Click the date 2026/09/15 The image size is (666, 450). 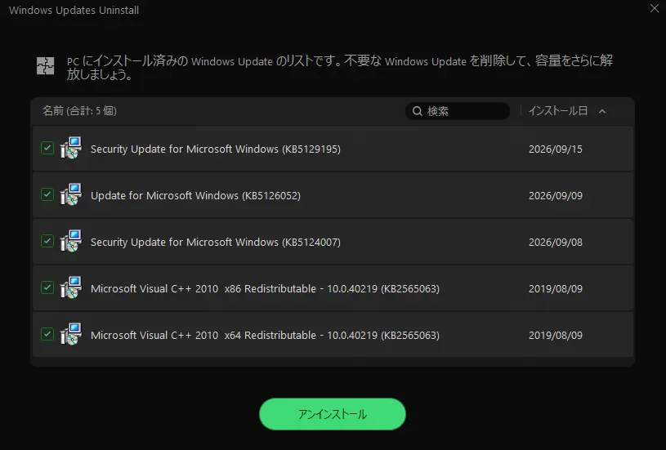[x=555, y=149]
